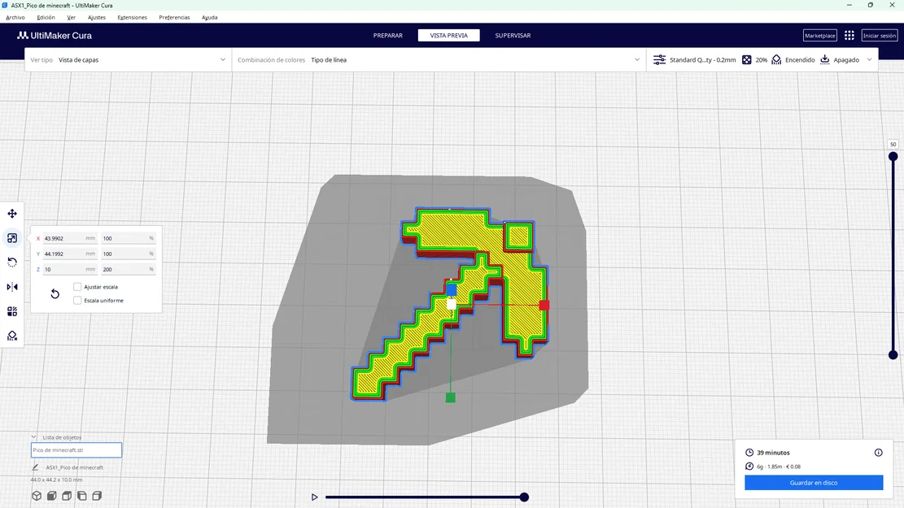Click the infill density icon showing 20%
The height and width of the screenshot is (508, 904).
(x=746, y=59)
